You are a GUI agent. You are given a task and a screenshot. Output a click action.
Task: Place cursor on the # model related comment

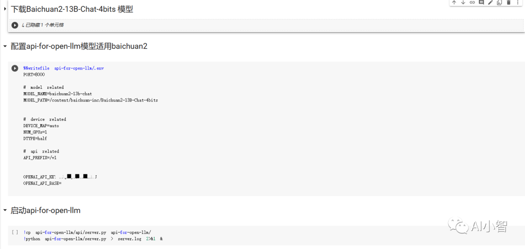click(x=44, y=87)
